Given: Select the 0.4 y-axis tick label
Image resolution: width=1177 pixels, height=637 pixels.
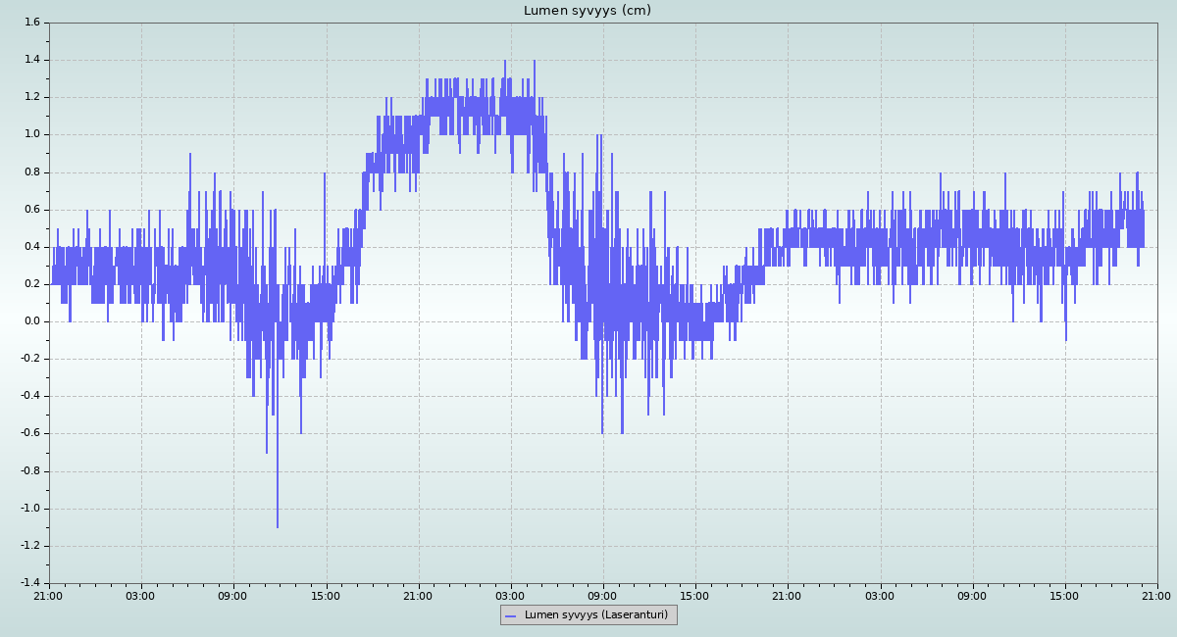Looking at the screenshot, I should tap(31, 247).
